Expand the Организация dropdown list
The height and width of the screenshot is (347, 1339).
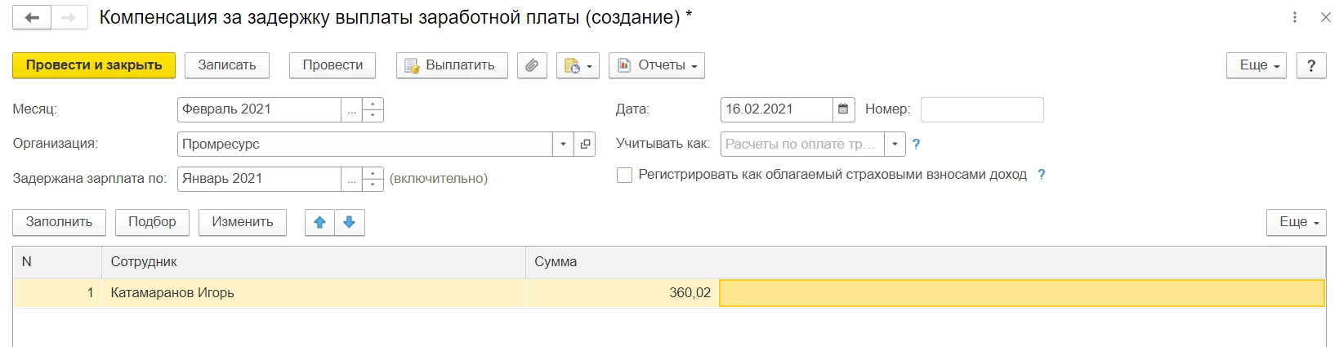563,145
